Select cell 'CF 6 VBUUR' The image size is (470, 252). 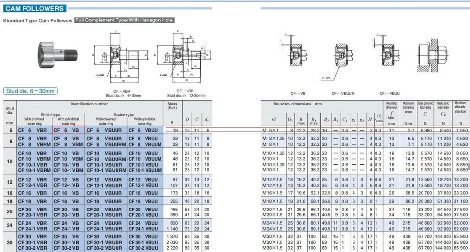pos(104,130)
